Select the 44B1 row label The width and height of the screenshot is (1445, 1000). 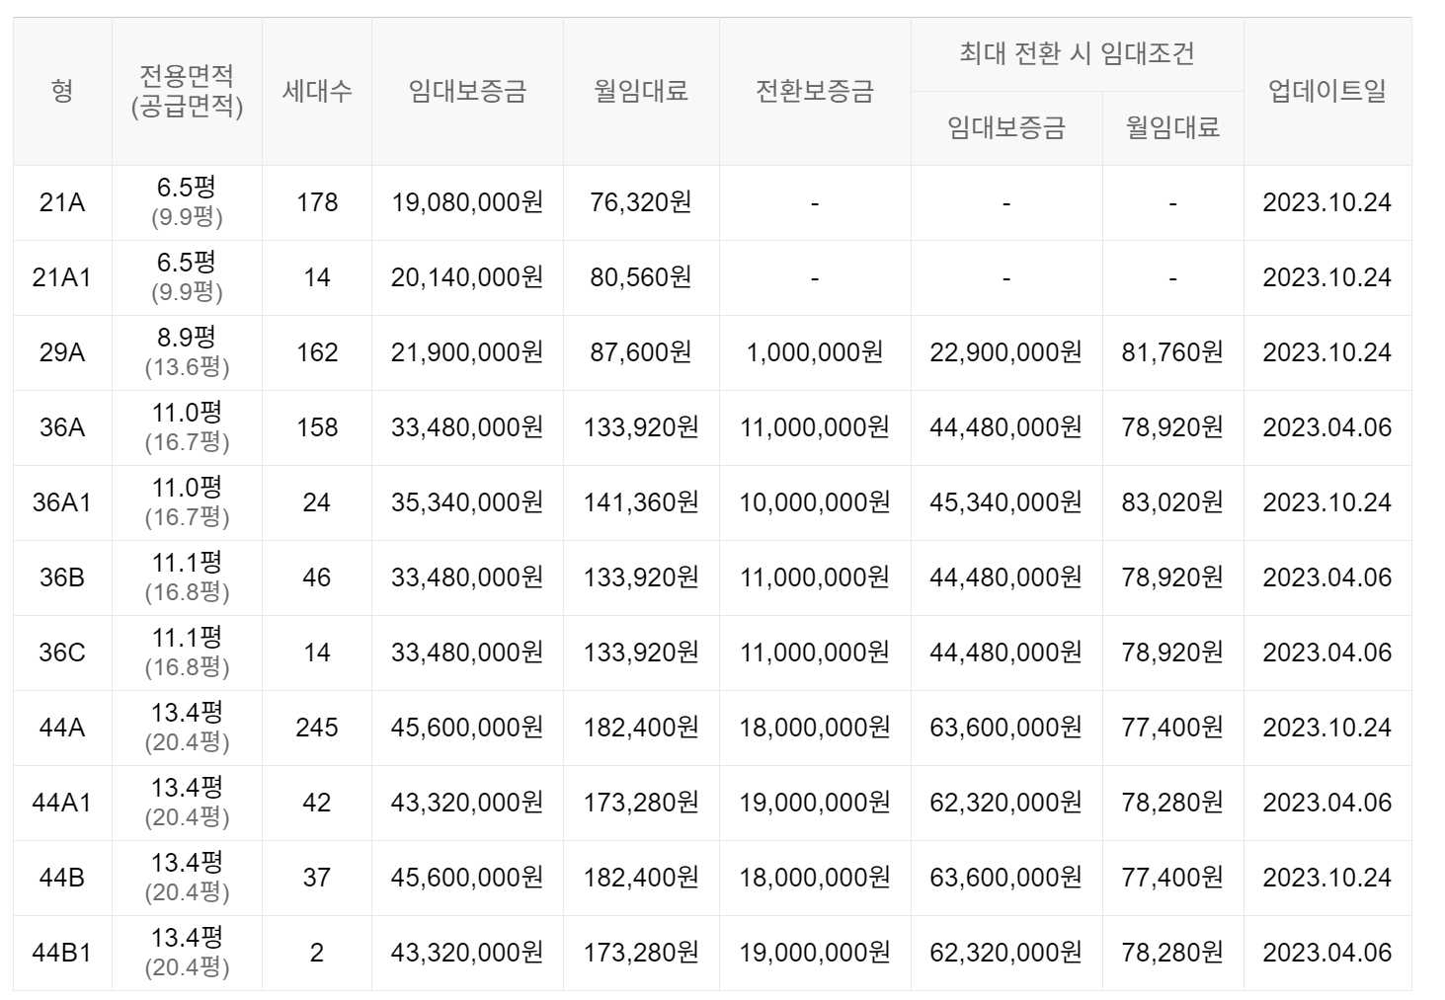[x=62, y=953]
